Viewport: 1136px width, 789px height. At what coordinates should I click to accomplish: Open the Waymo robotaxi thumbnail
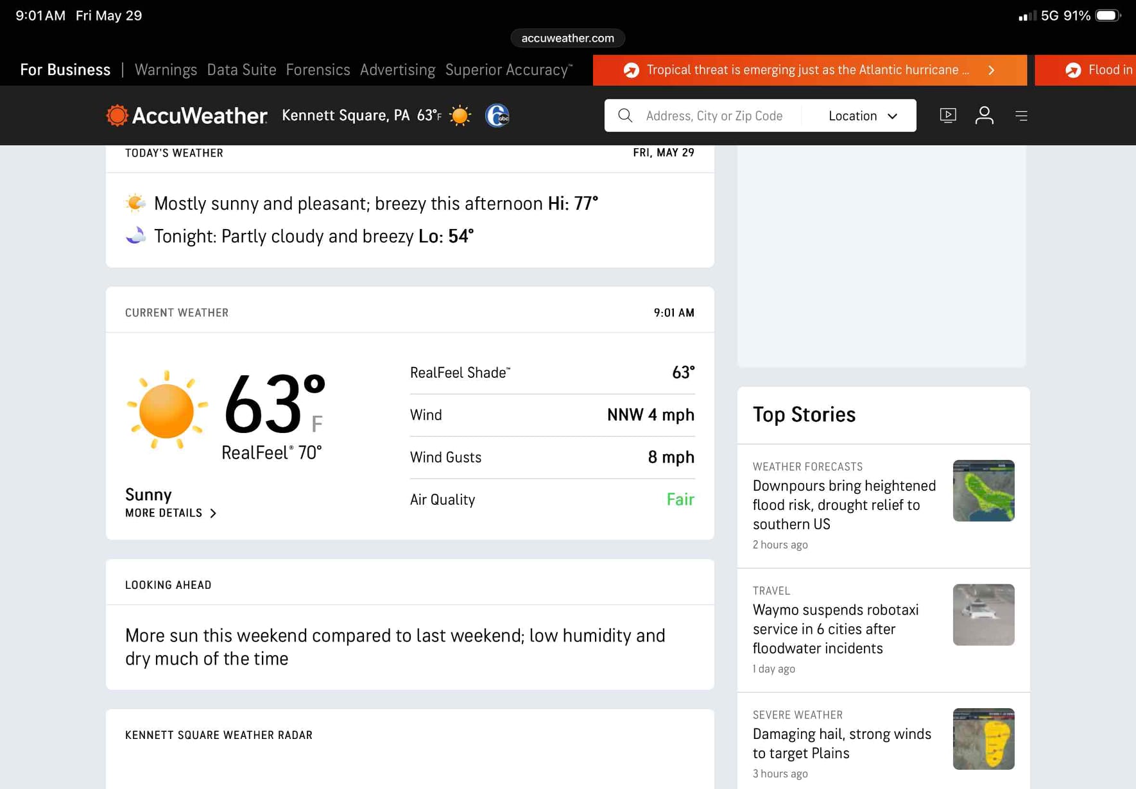984,615
